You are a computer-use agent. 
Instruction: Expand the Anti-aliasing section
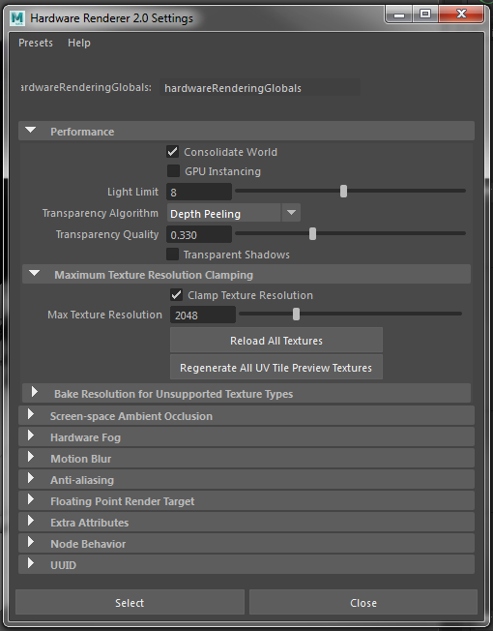[x=246, y=480]
